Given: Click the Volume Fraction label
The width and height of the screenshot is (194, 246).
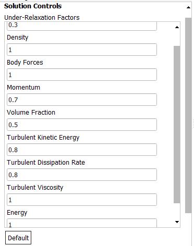Looking at the screenshot, I should [x=31, y=113].
